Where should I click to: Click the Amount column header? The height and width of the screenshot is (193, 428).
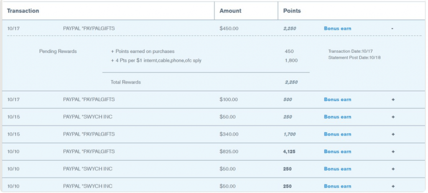(x=230, y=11)
